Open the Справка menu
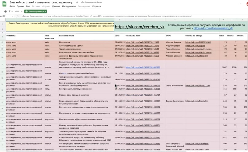Screen dimensions: 248x152 [x=96, y=6]
